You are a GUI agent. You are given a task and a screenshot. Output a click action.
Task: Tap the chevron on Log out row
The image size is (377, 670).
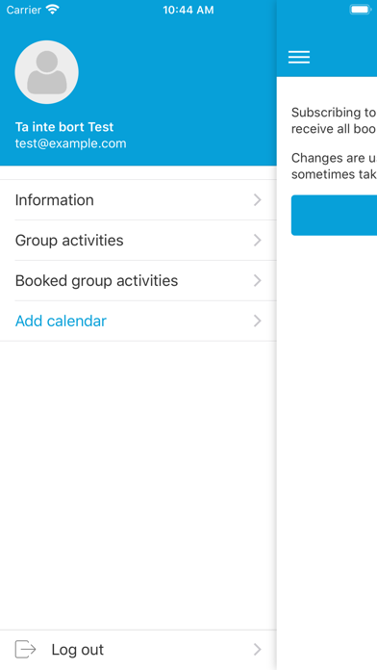click(258, 650)
